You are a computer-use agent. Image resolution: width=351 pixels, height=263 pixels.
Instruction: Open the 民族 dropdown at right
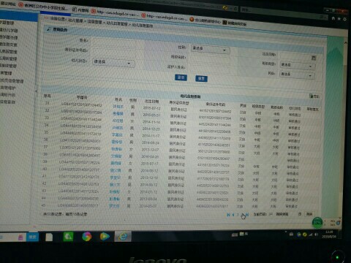(x=297, y=75)
